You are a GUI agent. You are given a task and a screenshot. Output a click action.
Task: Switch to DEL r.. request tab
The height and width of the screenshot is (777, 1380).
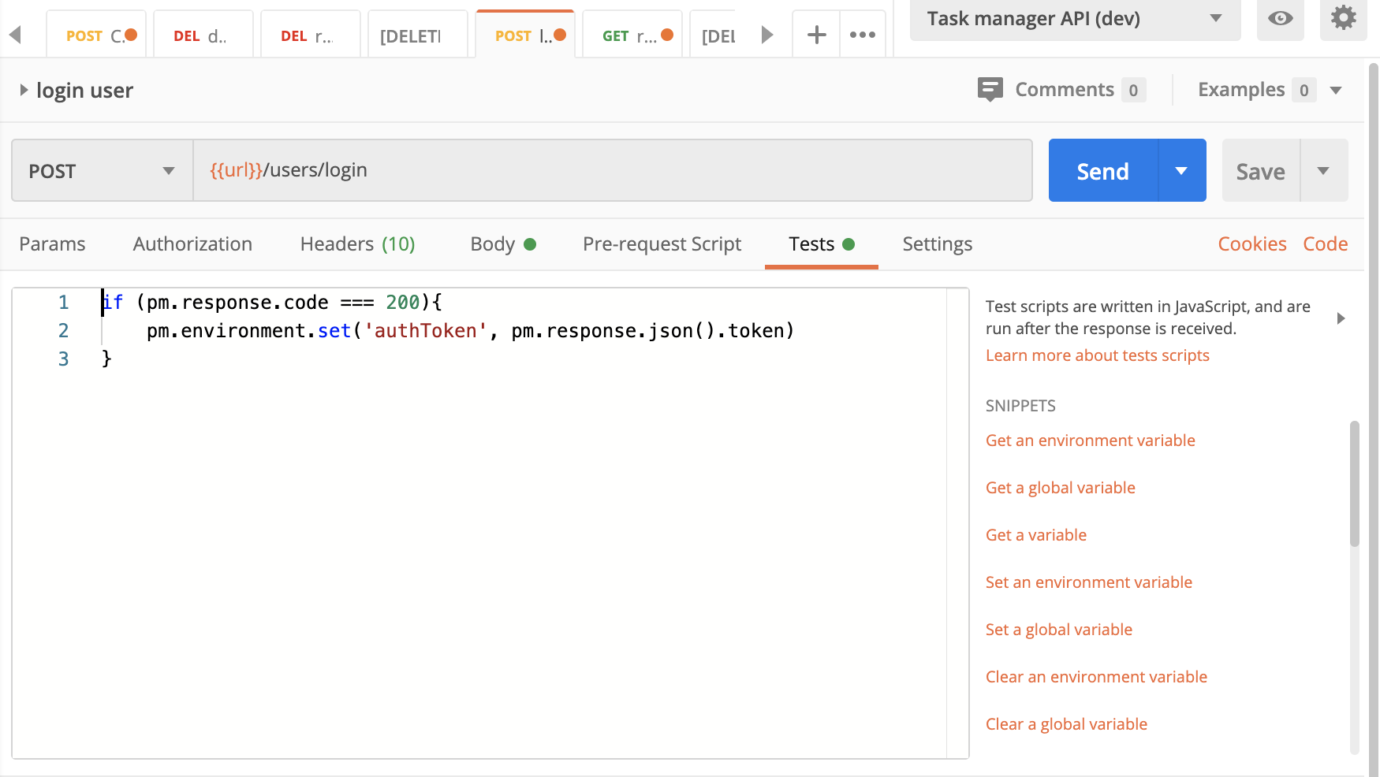click(311, 35)
